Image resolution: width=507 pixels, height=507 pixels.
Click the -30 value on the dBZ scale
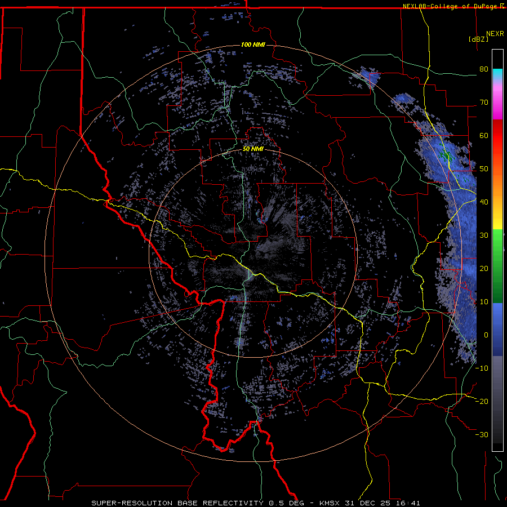pyautogui.click(x=482, y=434)
